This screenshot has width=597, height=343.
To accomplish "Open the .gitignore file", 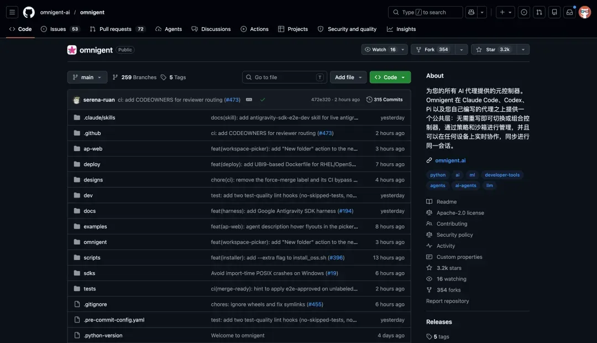I will coord(95,304).
